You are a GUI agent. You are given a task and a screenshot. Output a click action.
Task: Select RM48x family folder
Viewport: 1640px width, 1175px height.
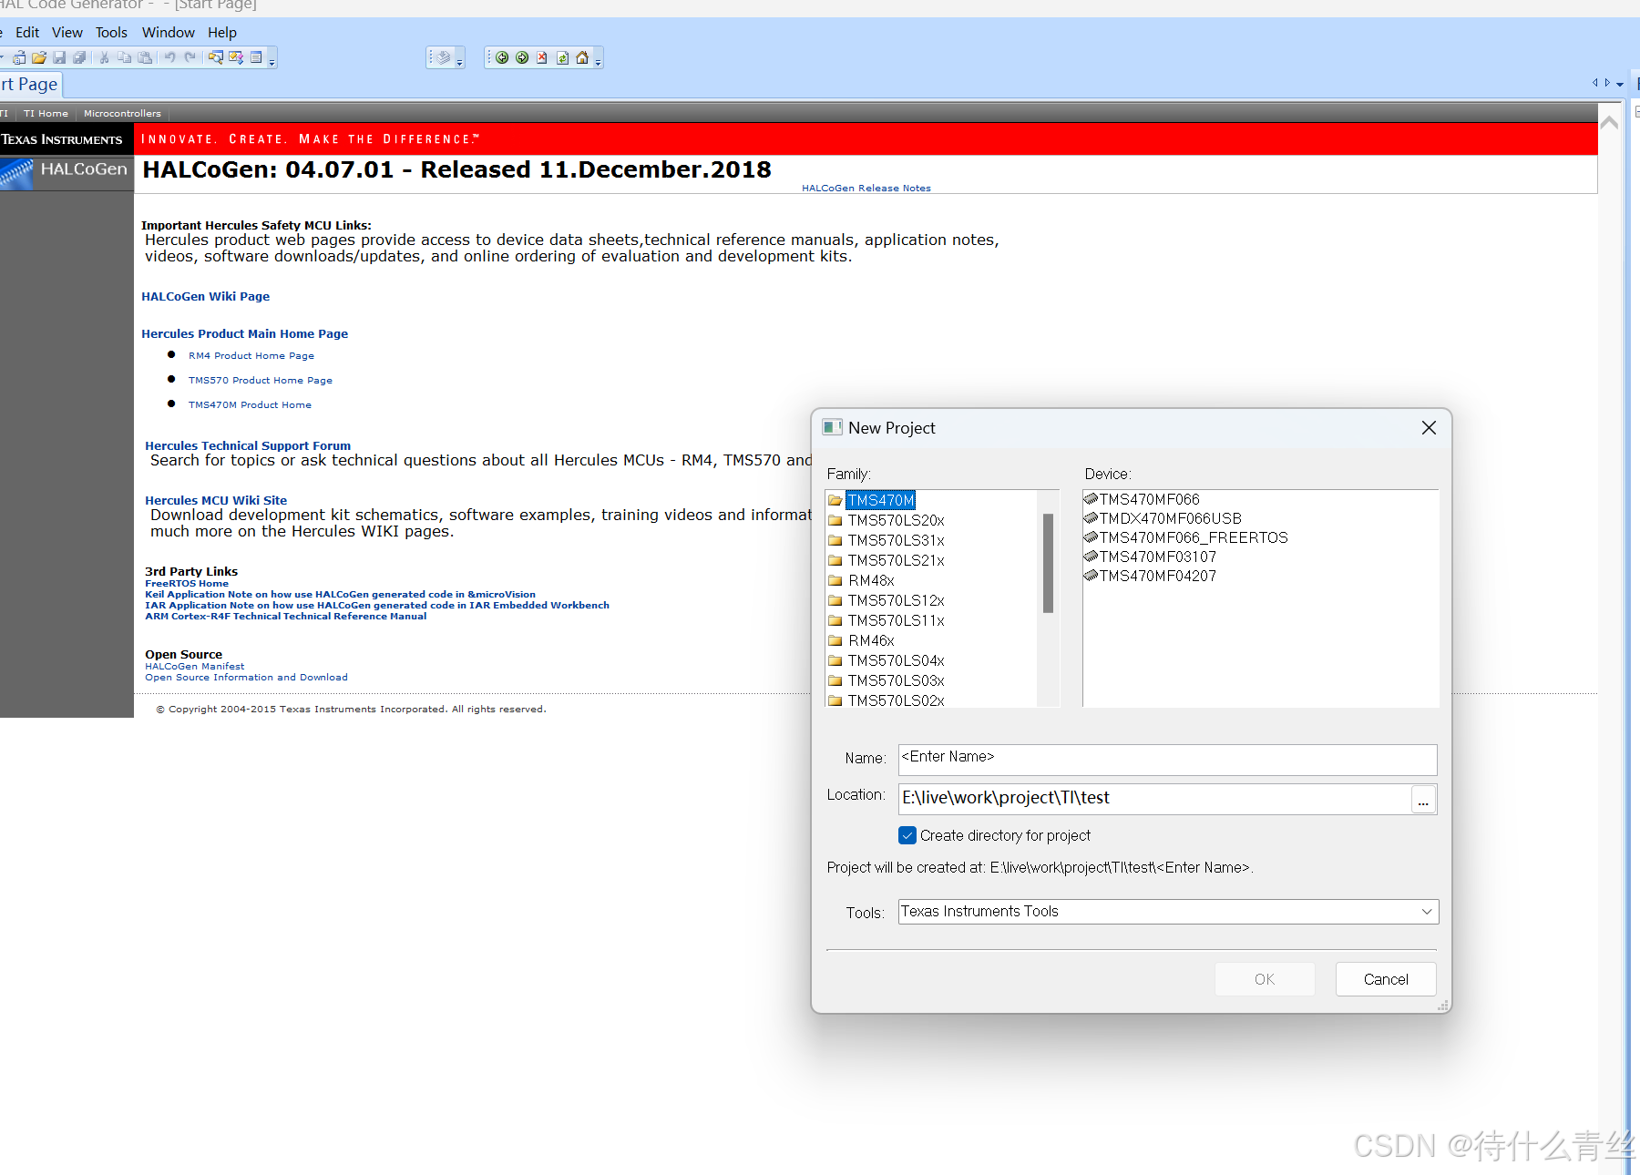[x=862, y=580]
